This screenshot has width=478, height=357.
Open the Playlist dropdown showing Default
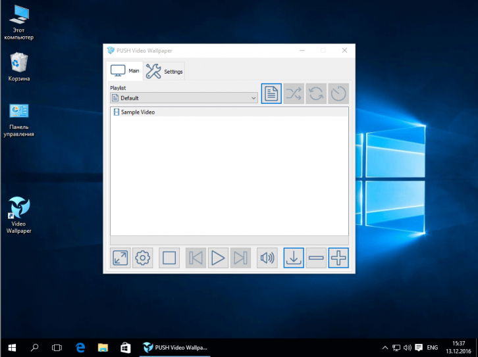(x=184, y=98)
